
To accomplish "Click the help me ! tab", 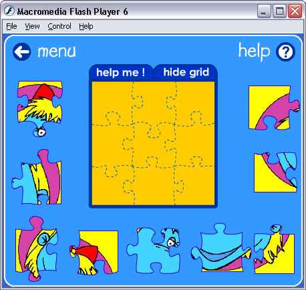I will coord(120,72).
